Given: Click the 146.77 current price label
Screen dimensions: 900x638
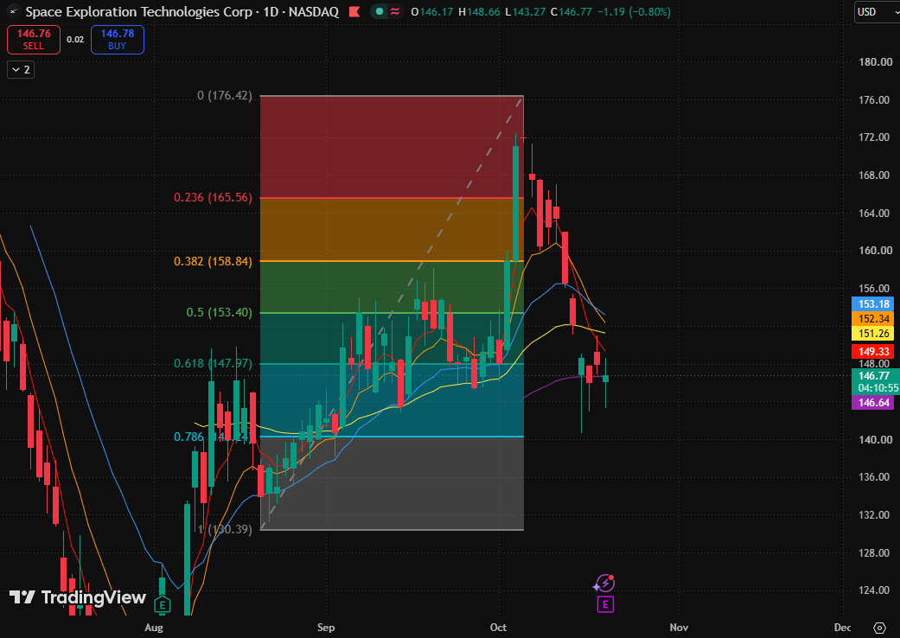Looking at the screenshot, I should click(x=873, y=376).
